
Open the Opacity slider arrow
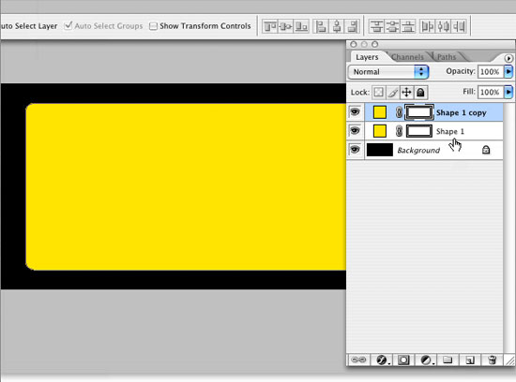pos(508,71)
